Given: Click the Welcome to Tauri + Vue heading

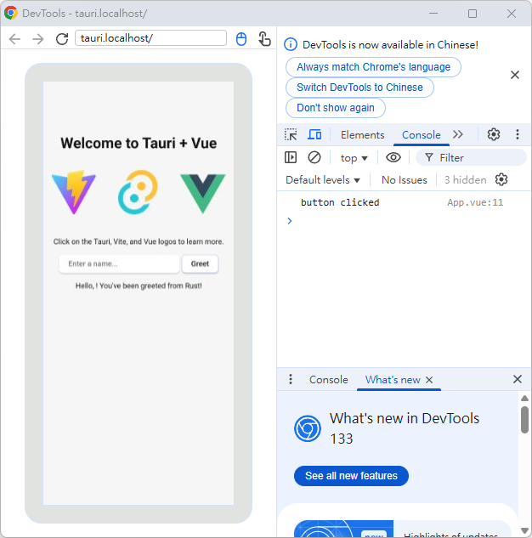Looking at the screenshot, I should click(139, 143).
